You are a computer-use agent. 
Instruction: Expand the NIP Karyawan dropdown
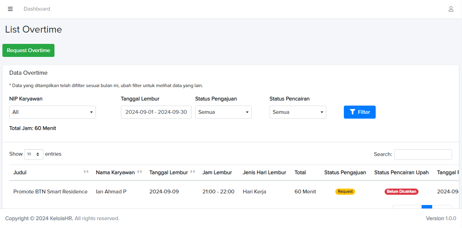click(x=52, y=112)
